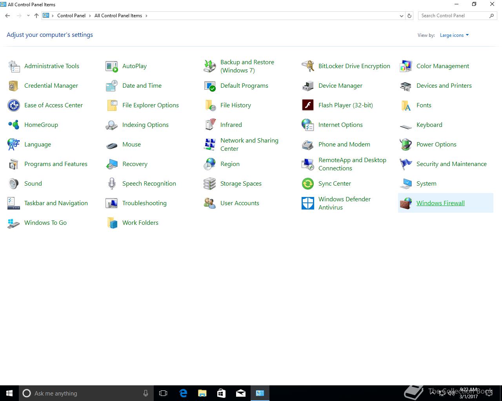Go back using the Back arrow

(x=7, y=16)
